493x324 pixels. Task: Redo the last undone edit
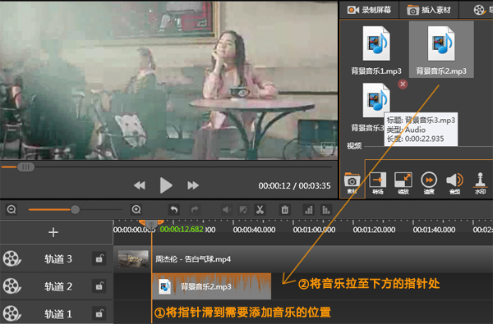(195, 209)
